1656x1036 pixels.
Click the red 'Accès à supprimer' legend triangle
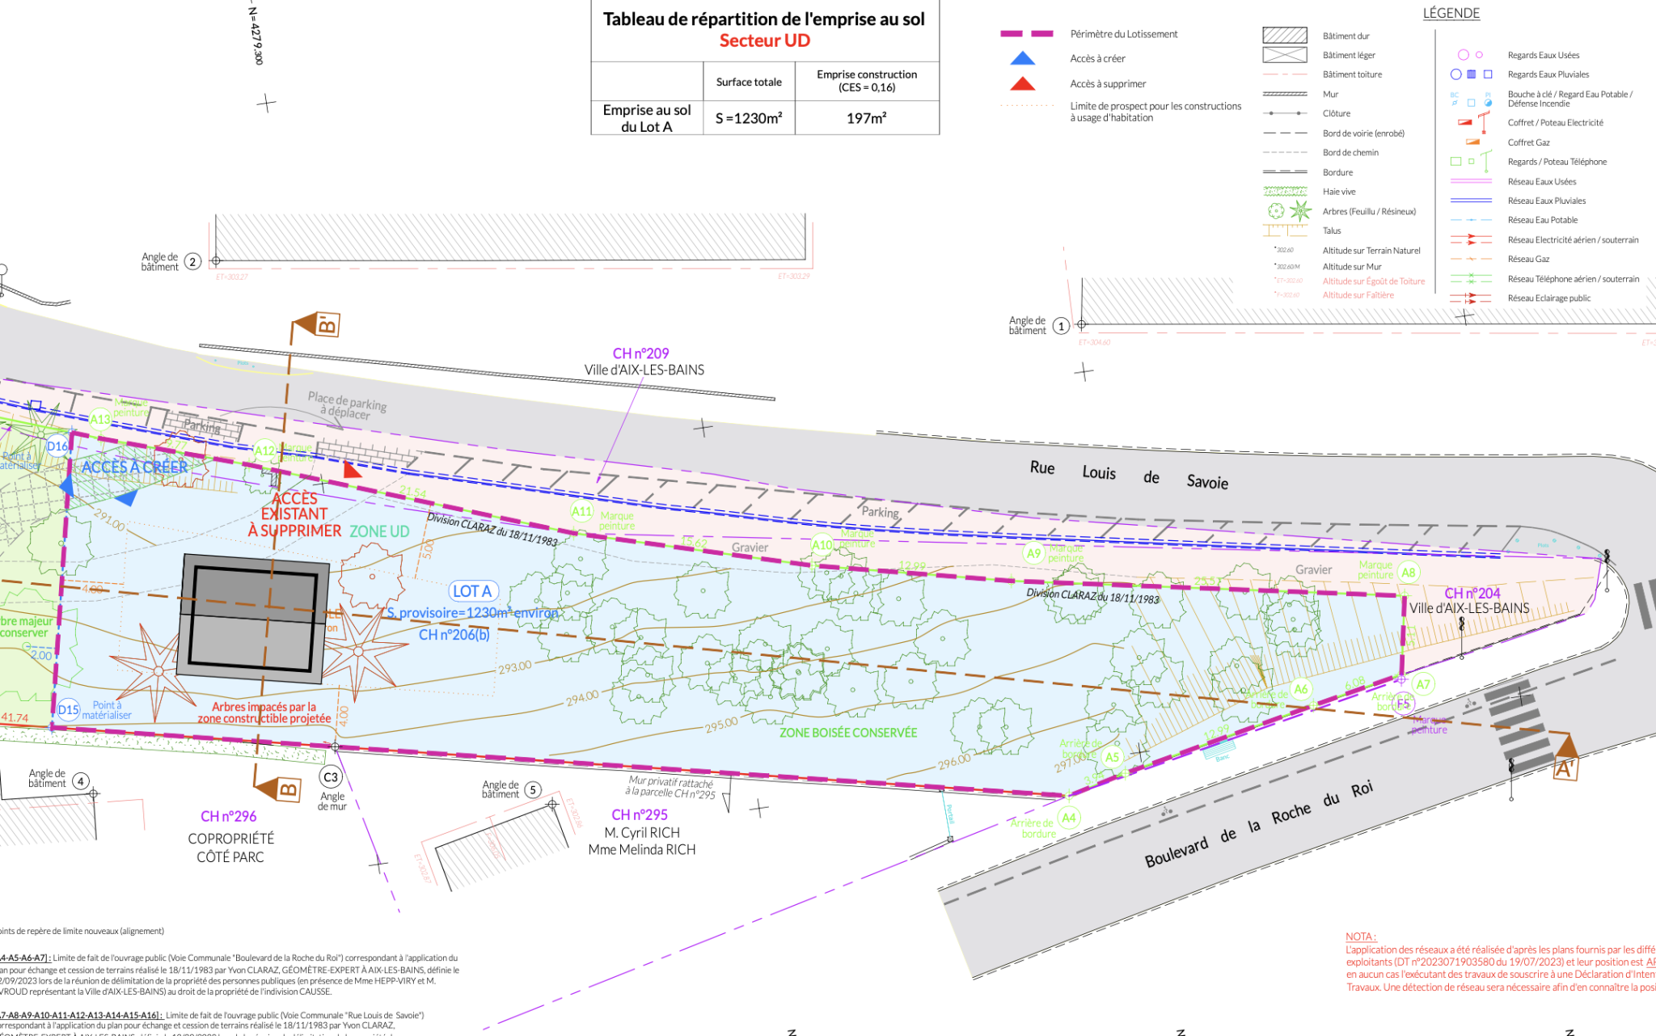[x=1023, y=84]
